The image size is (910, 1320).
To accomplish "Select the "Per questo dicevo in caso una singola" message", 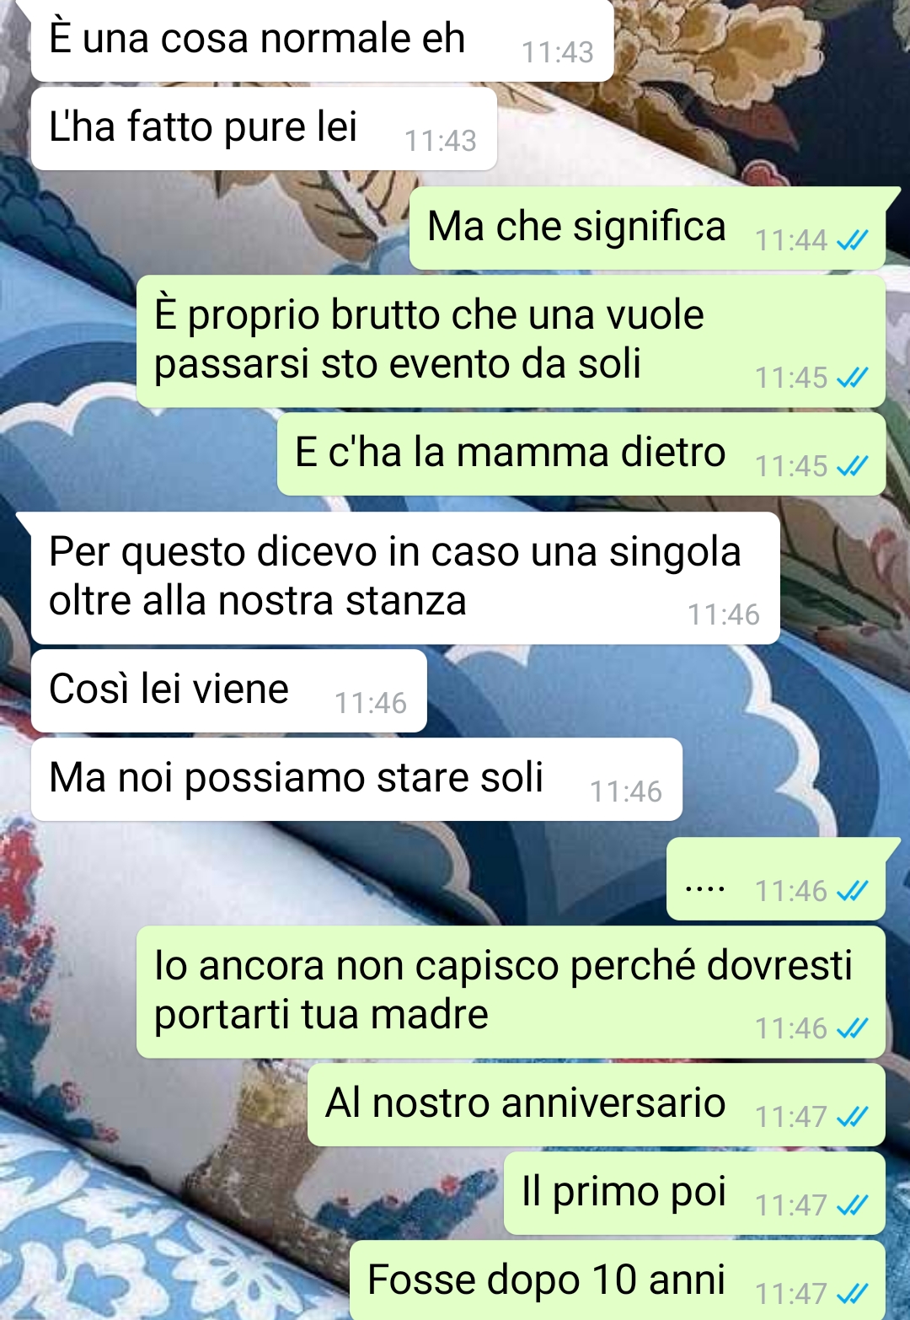I will click(x=405, y=578).
